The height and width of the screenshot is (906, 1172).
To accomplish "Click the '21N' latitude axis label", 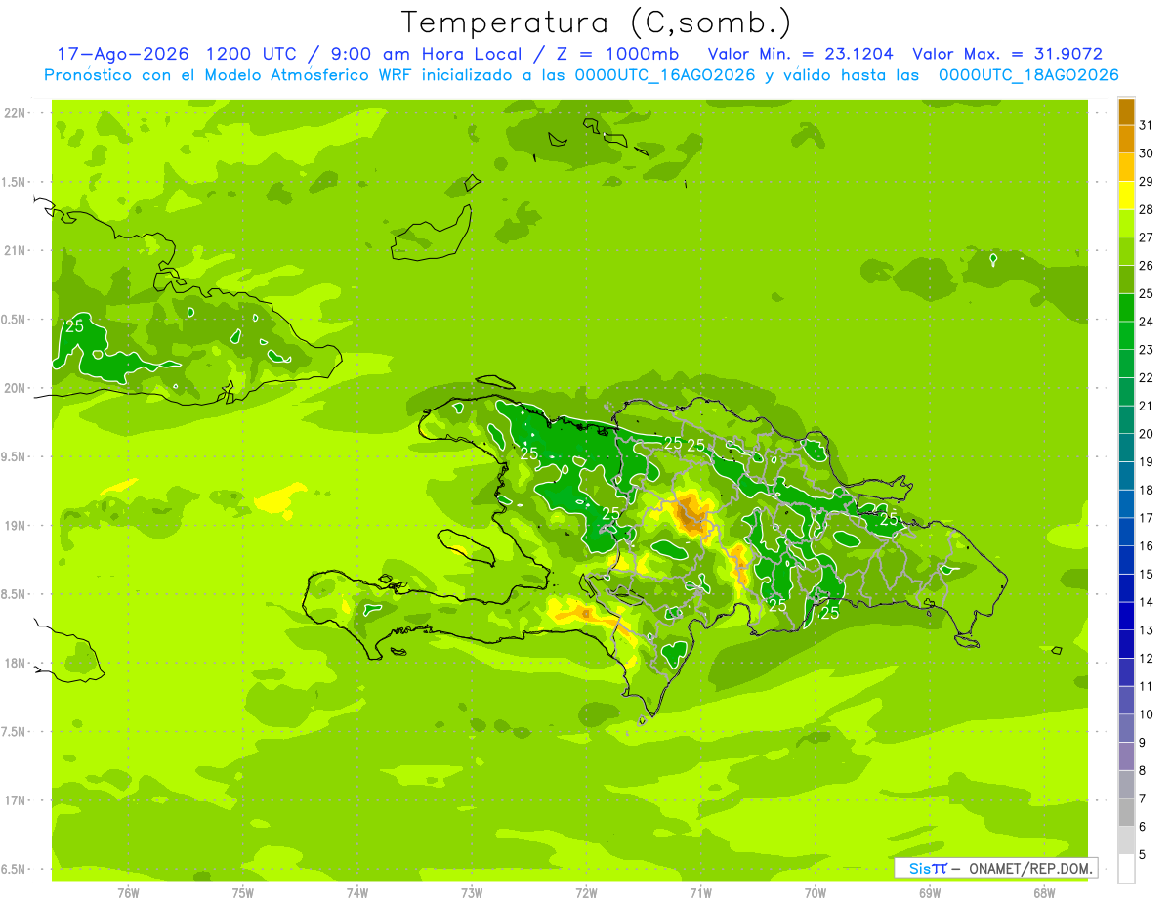I will 16,251.
